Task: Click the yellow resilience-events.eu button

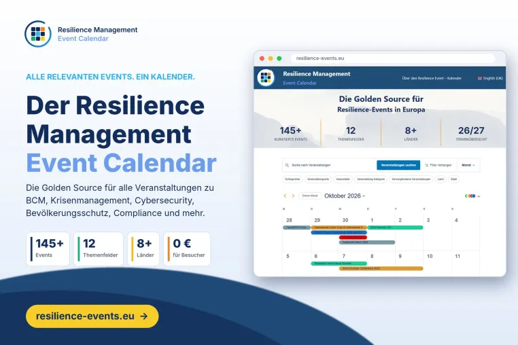Action: (x=92, y=316)
